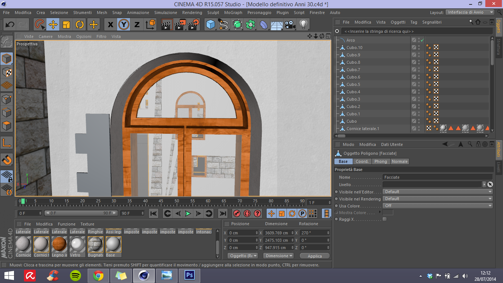Open the Layout dropdown Interfaccia di Avvio
Screen dimensions: 503x283
click(470, 12)
